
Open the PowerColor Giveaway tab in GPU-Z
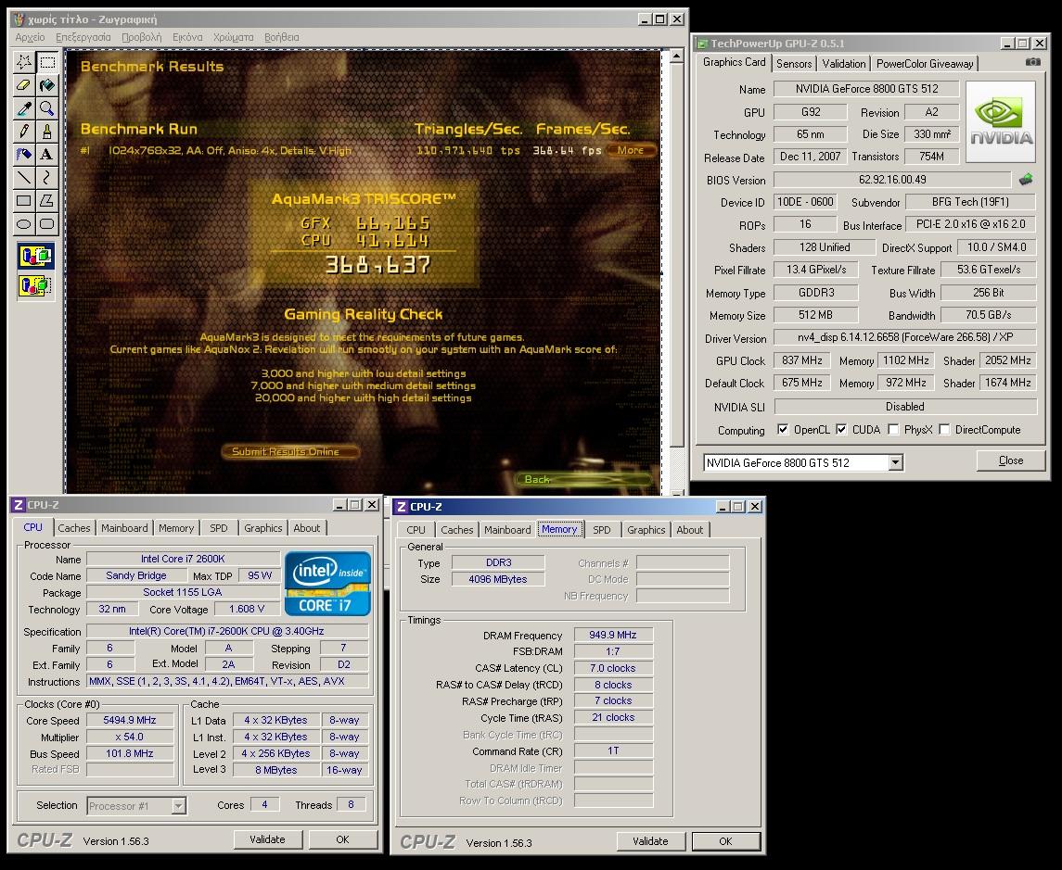click(x=925, y=64)
